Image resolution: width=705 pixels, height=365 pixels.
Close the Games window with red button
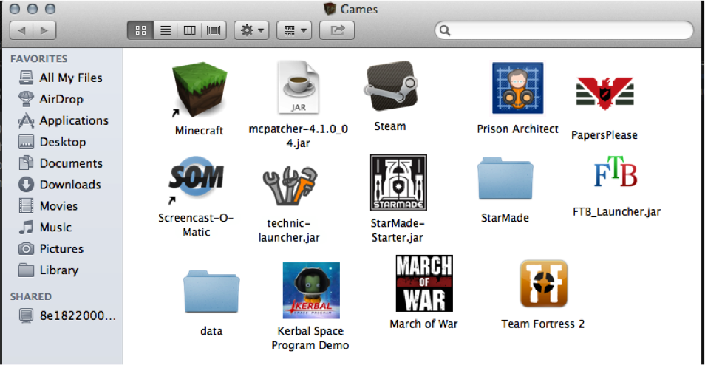[14, 9]
